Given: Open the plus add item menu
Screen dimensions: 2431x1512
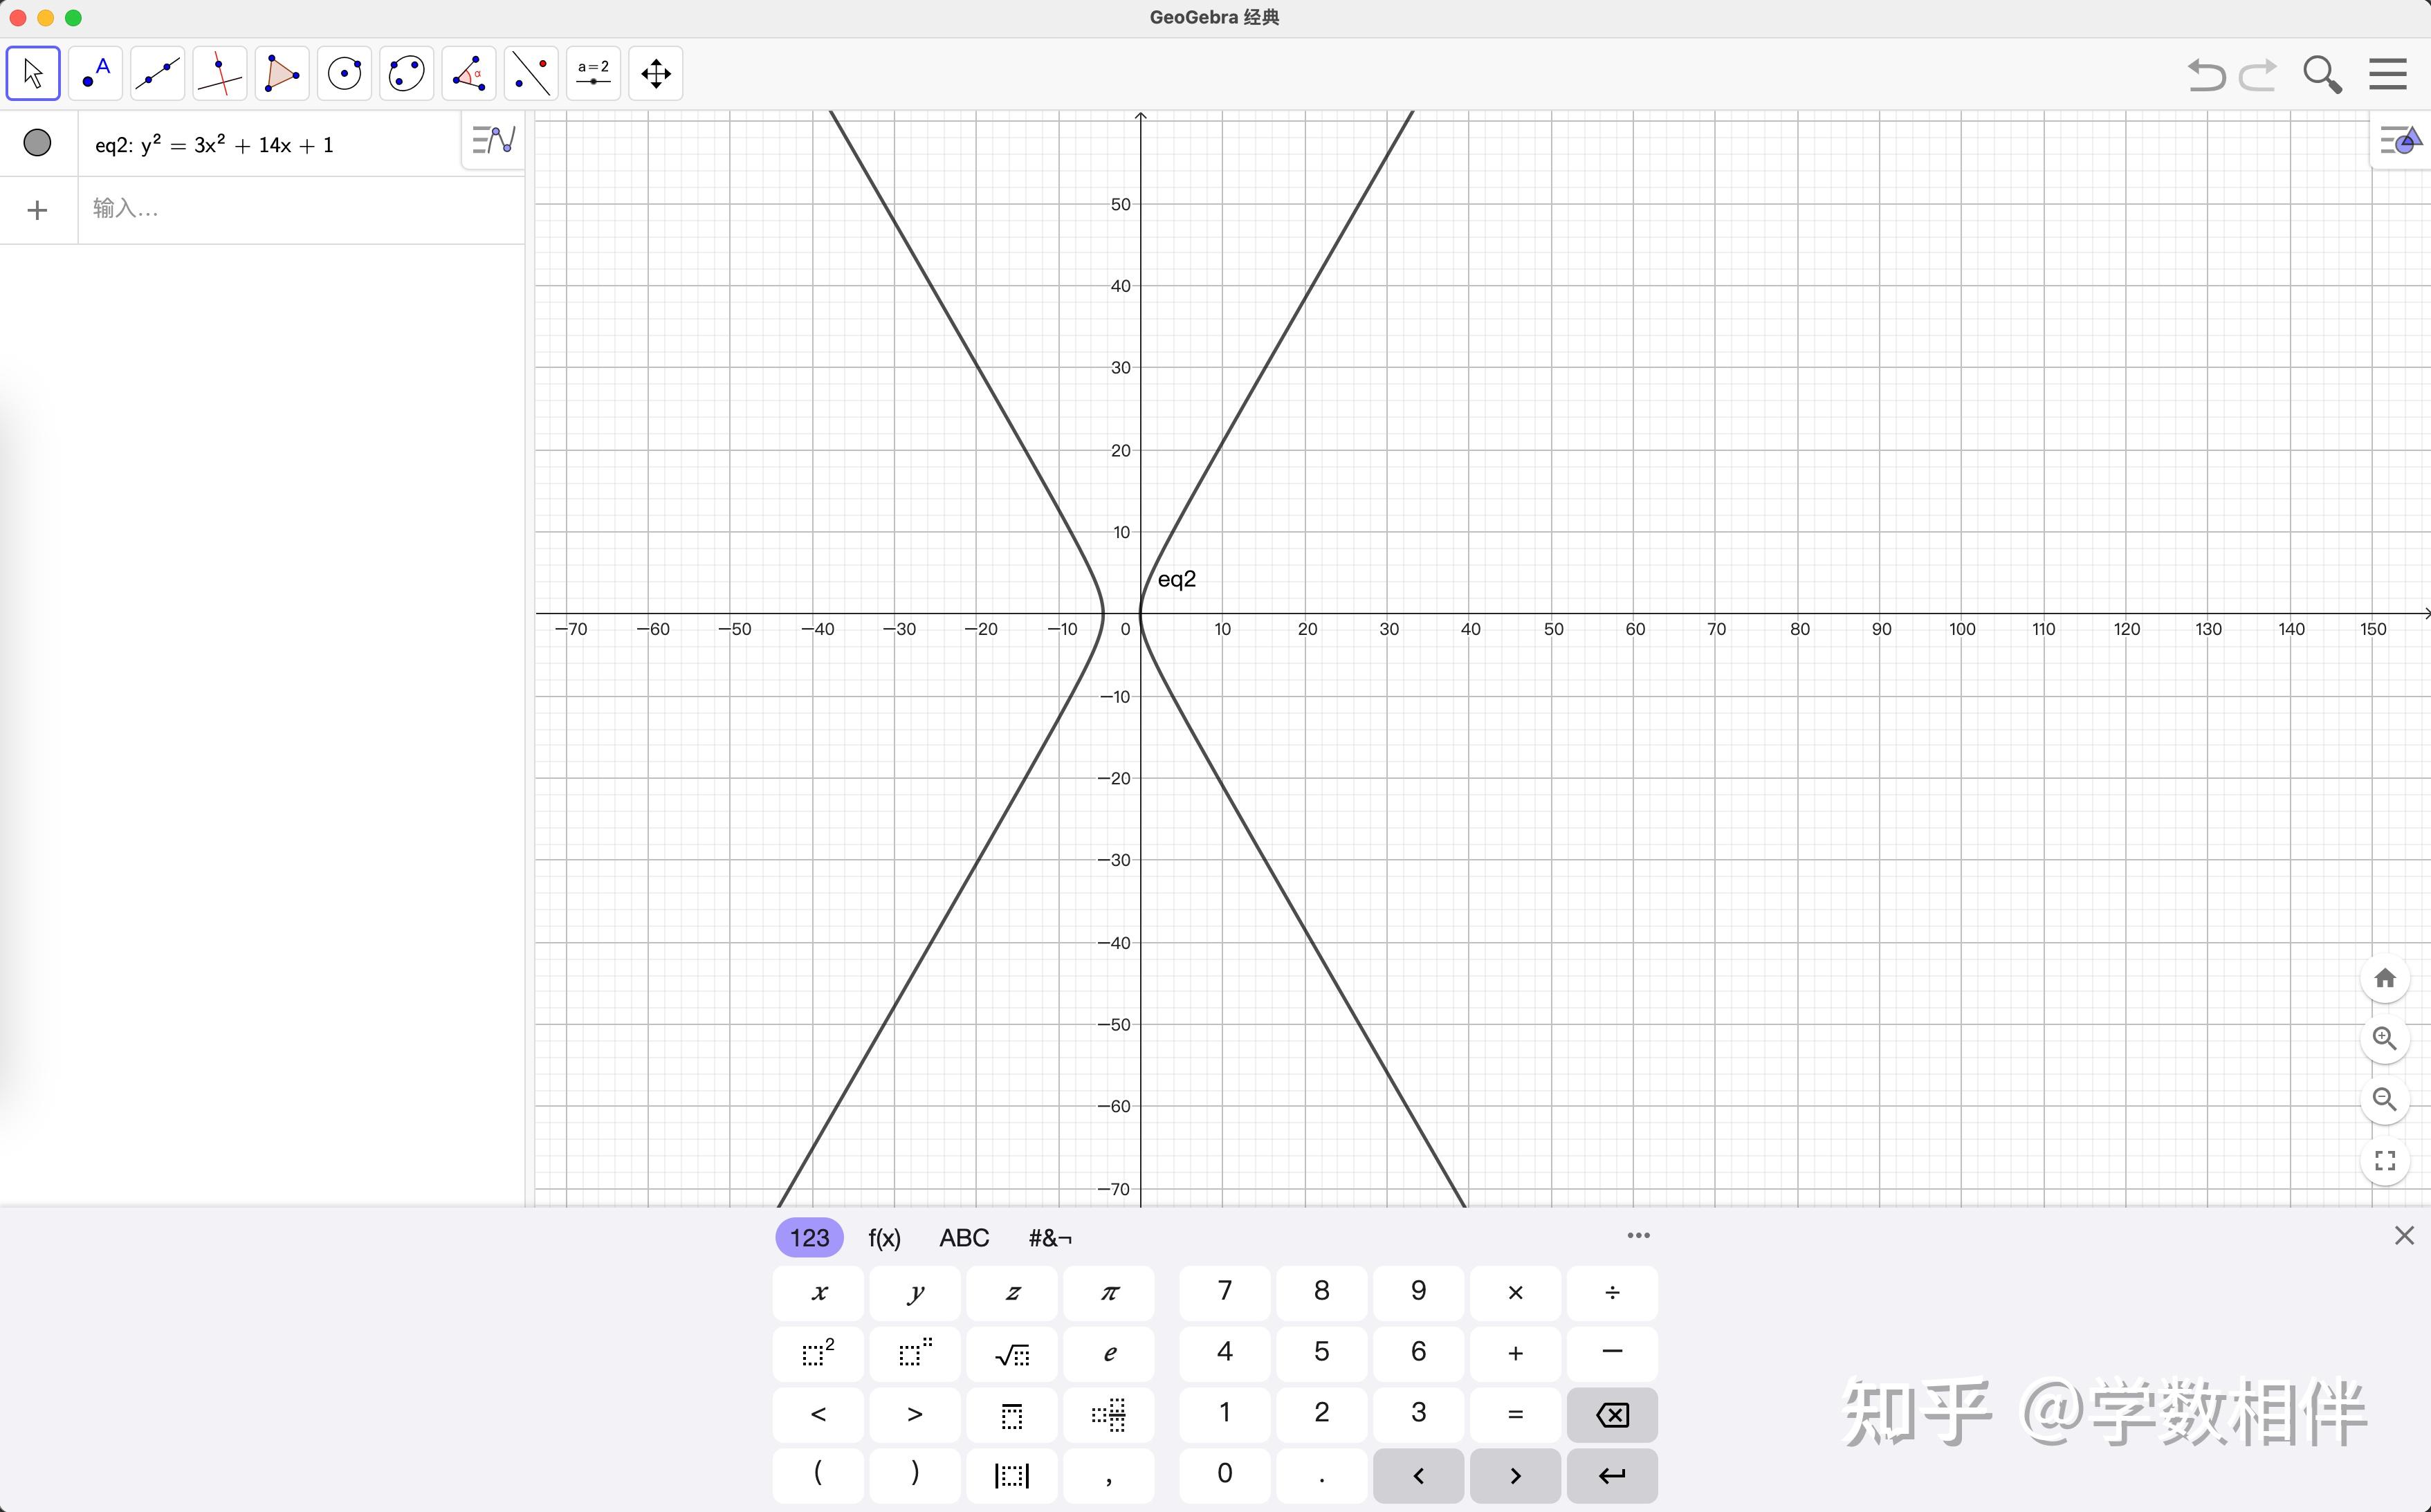Looking at the screenshot, I should coord(37,210).
